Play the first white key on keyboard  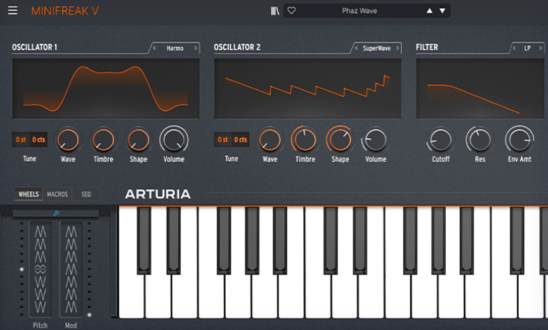132,297
